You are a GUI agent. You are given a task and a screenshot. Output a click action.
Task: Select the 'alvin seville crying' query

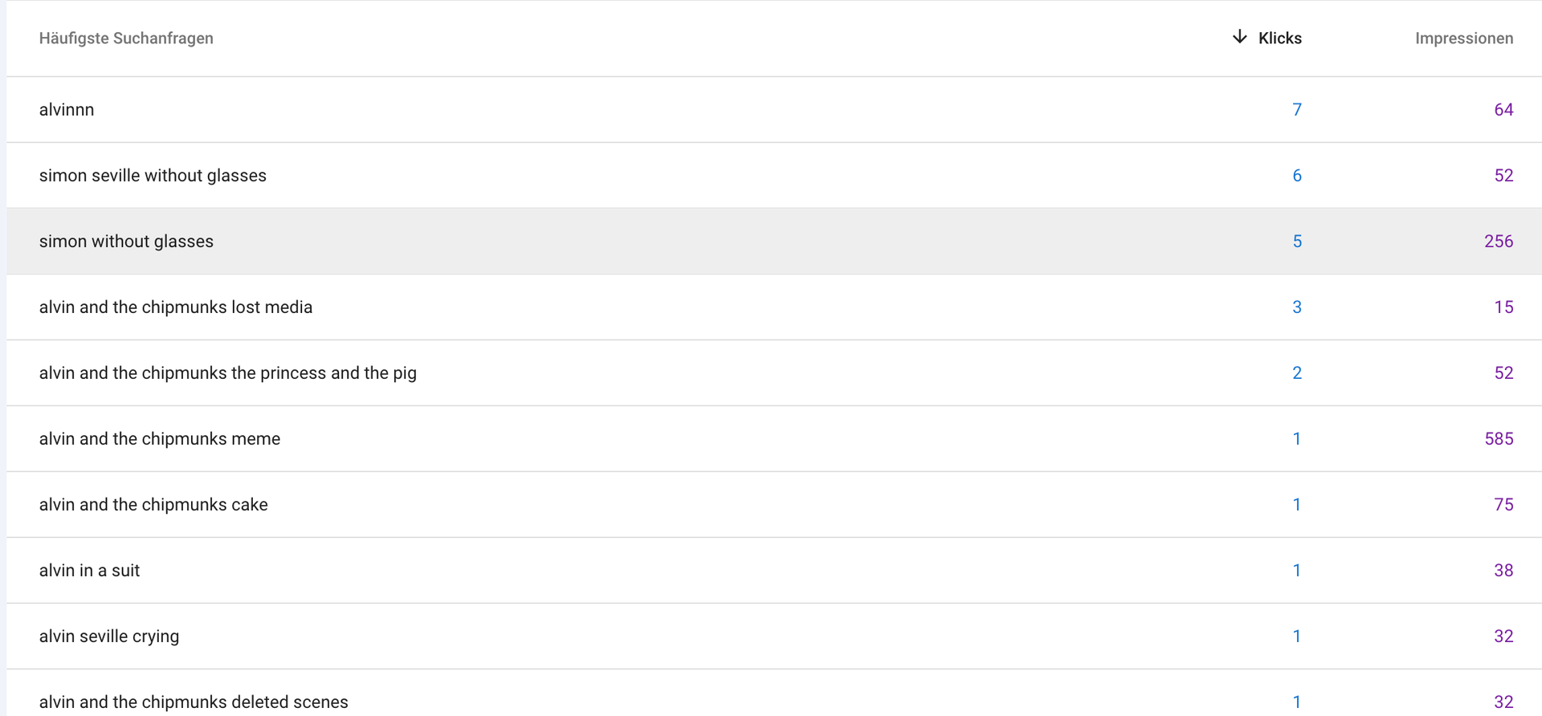109,637
